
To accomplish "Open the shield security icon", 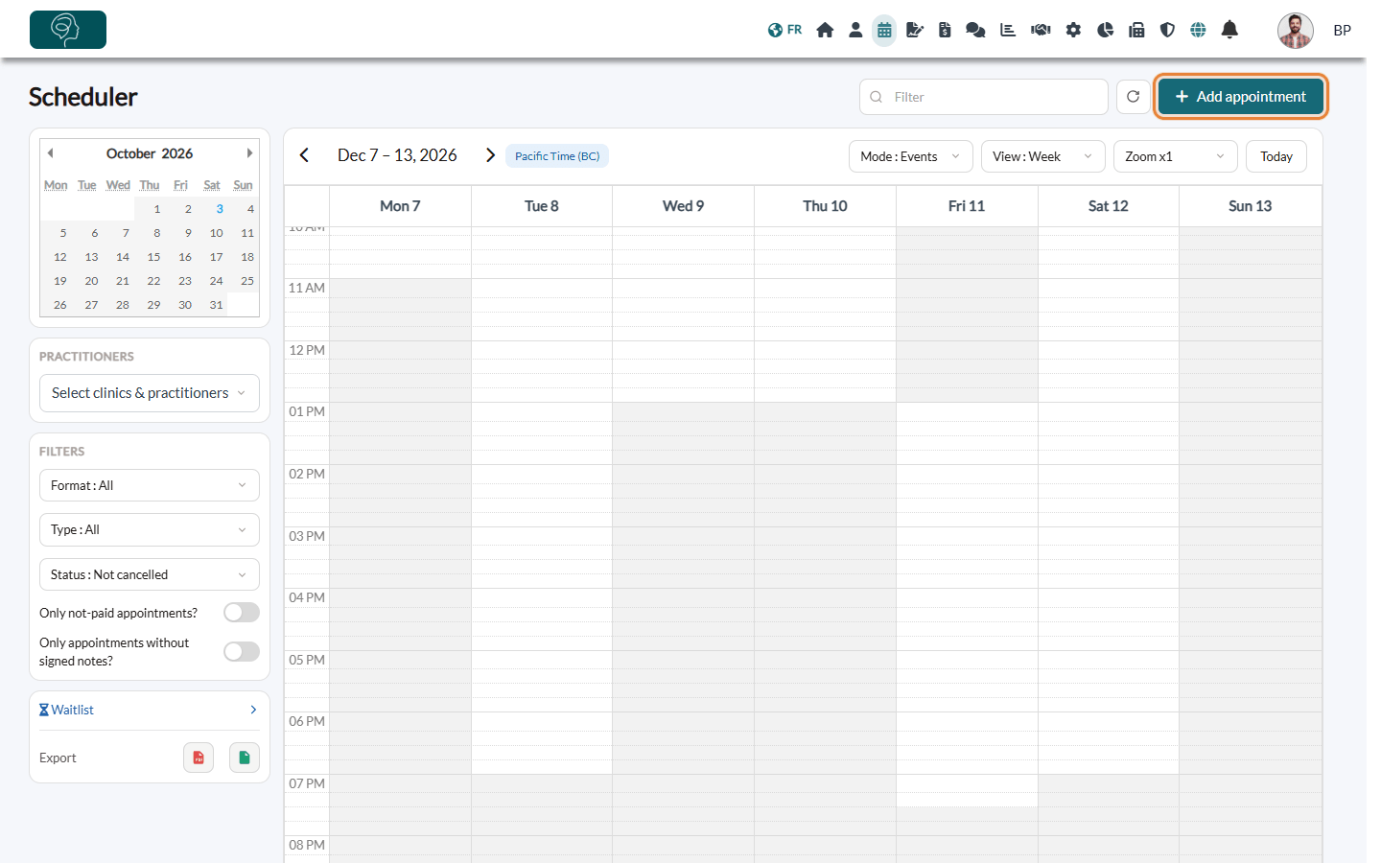I will [1167, 30].
